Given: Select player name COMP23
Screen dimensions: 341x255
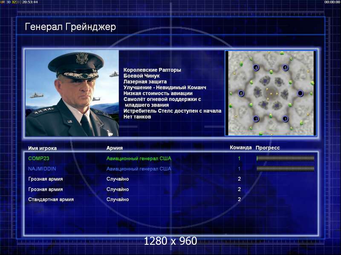Looking at the screenshot, I should click(x=39, y=158).
